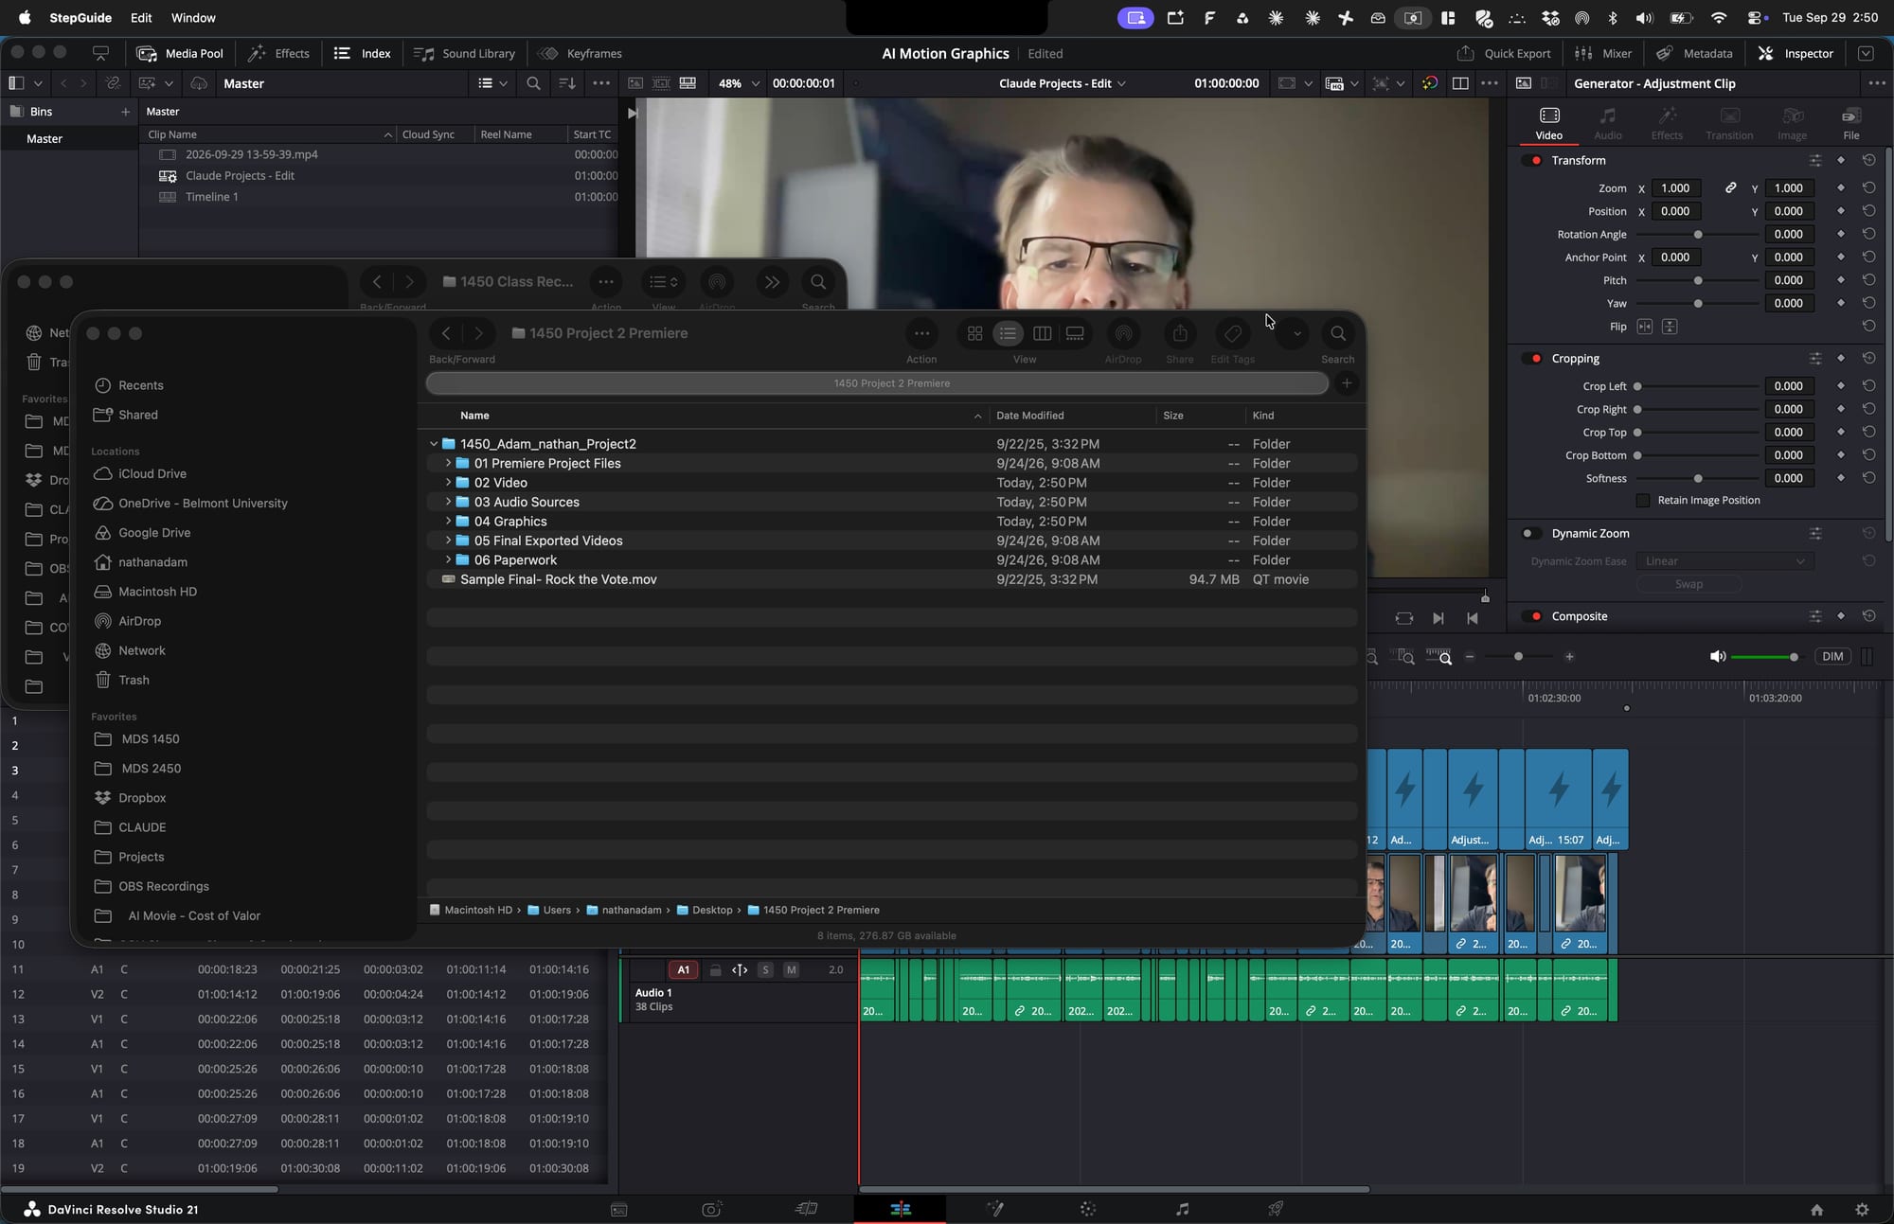The width and height of the screenshot is (1894, 1224).
Task: Click the Finder Share icon
Action: [x=1179, y=333]
